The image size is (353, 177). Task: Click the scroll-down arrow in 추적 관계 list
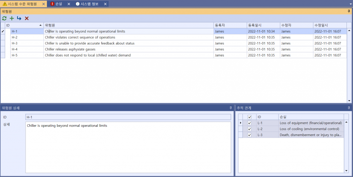coord(346,171)
